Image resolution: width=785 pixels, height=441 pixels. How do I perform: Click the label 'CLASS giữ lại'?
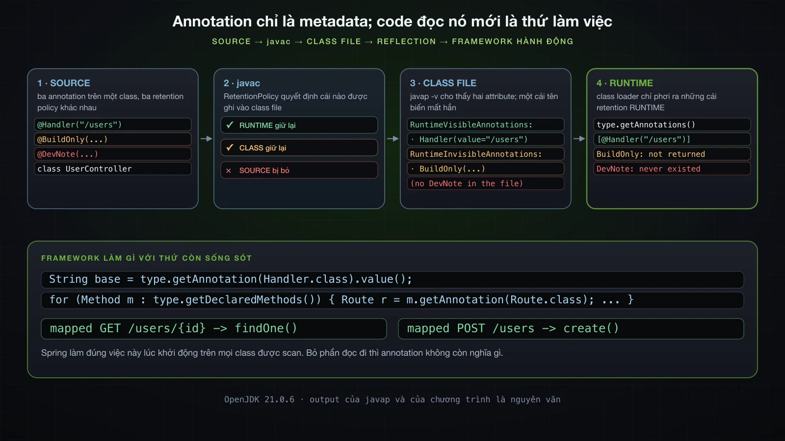262,148
